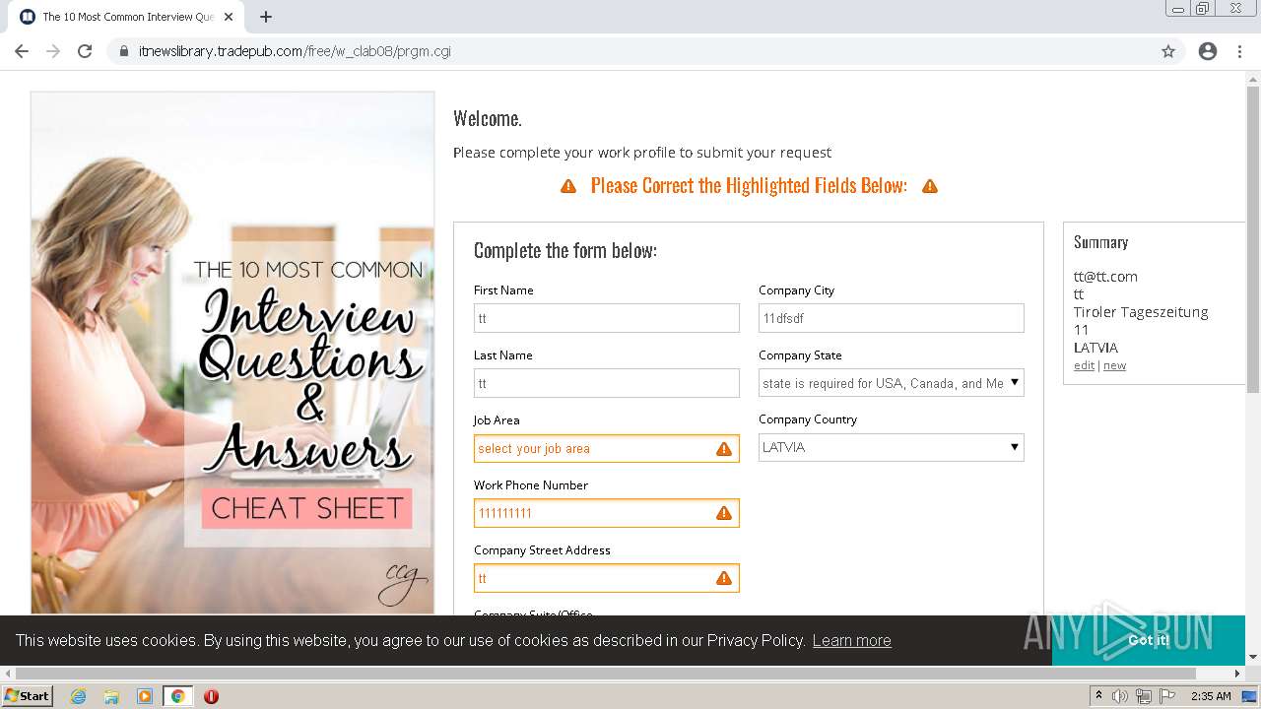Open File Explorer from taskbar
The width and height of the screenshot is (1261, 709).
click(111, 696)
